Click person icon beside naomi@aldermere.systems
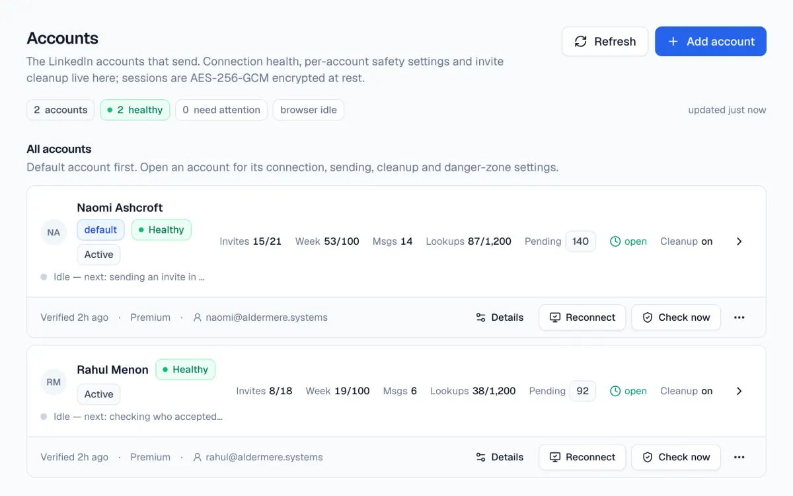 [197, 317]
